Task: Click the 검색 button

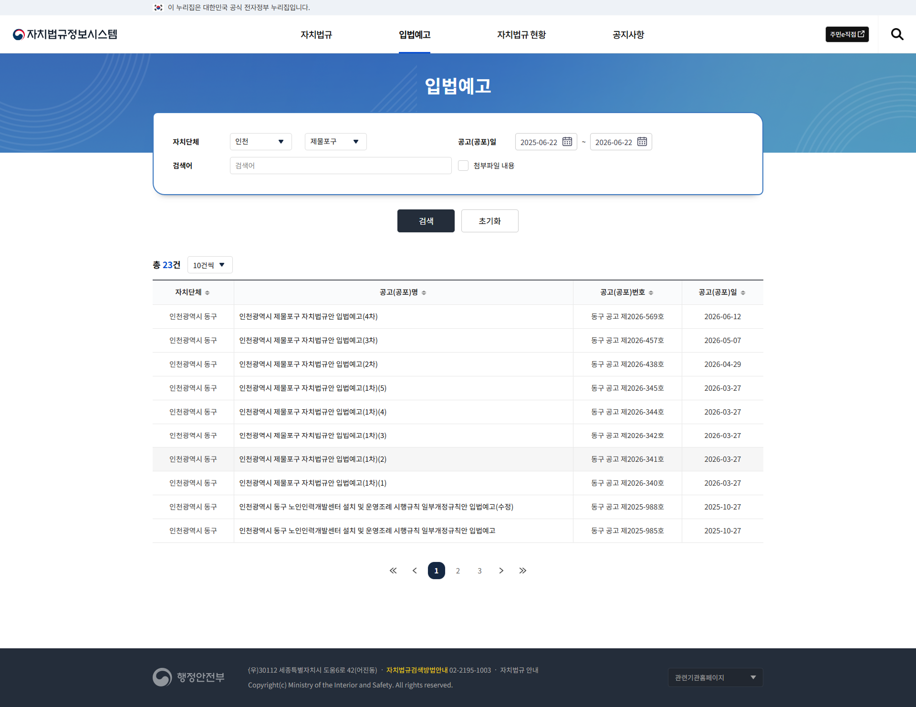Action: (426, 221)
